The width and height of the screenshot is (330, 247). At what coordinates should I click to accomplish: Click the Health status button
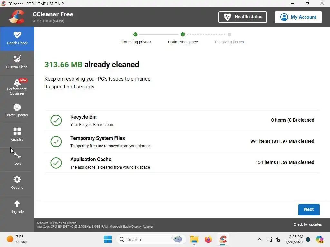point(242,17)
